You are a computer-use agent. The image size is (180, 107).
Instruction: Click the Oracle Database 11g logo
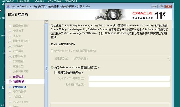tap(149, 15)
